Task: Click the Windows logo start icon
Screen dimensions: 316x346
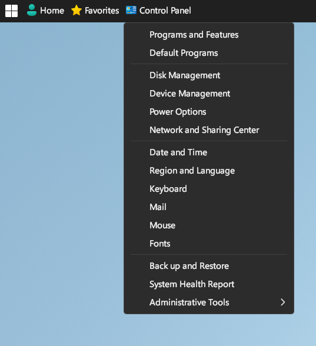Action: (12, 11)
